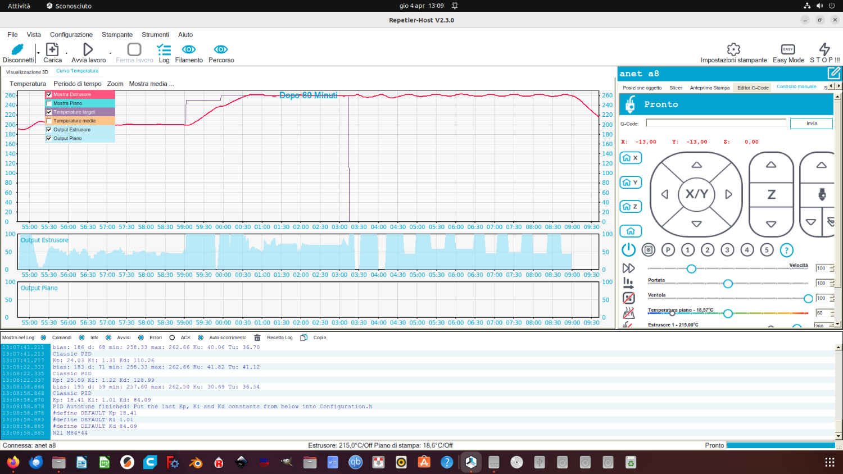Expand the Carica dropdown arrow

[66, 54]
